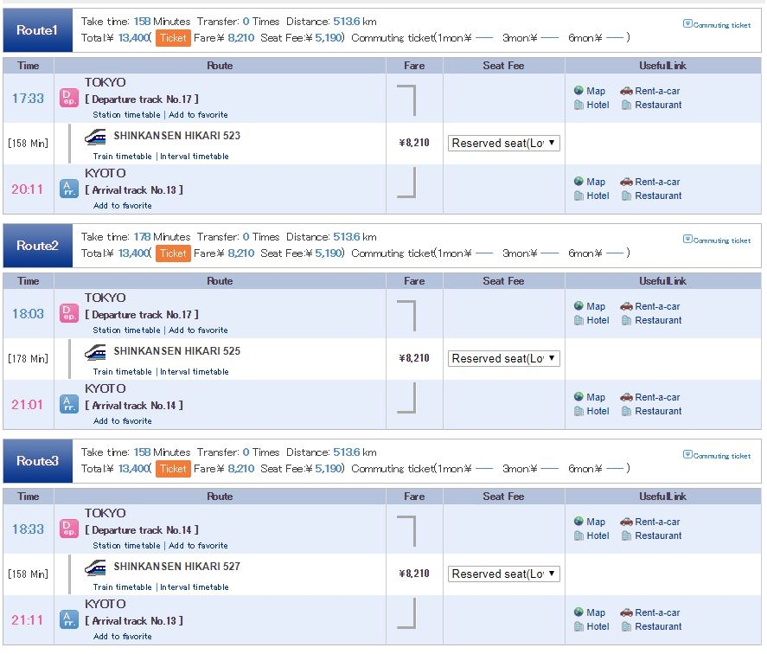Image resolution: width=767 pixels, height=654 pixels.
Task: Click the orange Ticket button in Route2
Action: (x=173, y=253)
